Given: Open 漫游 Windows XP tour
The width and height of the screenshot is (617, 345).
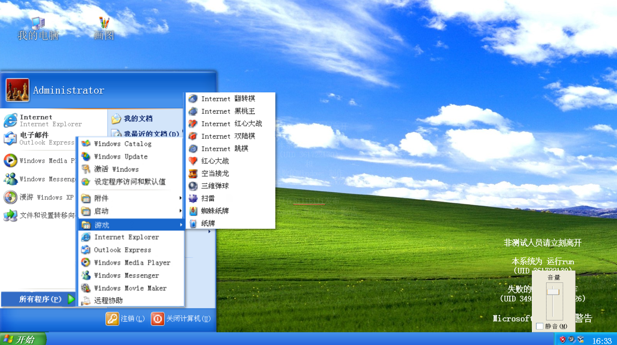Looking at the screenshot, I should (x=39, y=197).
